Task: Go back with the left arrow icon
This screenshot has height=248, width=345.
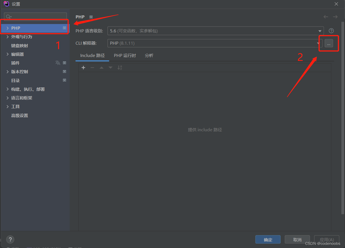Action: pyautogui.click(x=326, y=17)
